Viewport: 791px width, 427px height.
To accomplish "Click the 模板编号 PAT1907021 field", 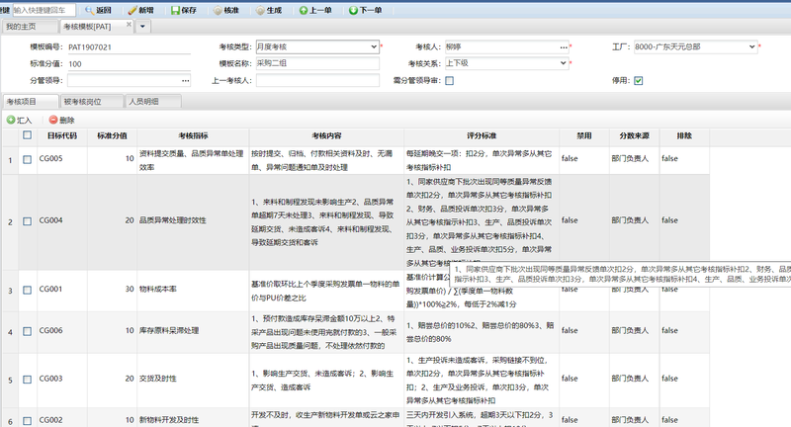I will [x=129, y=46].
